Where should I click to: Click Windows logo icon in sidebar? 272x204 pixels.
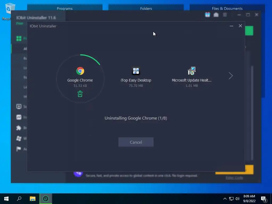[19, 138]
